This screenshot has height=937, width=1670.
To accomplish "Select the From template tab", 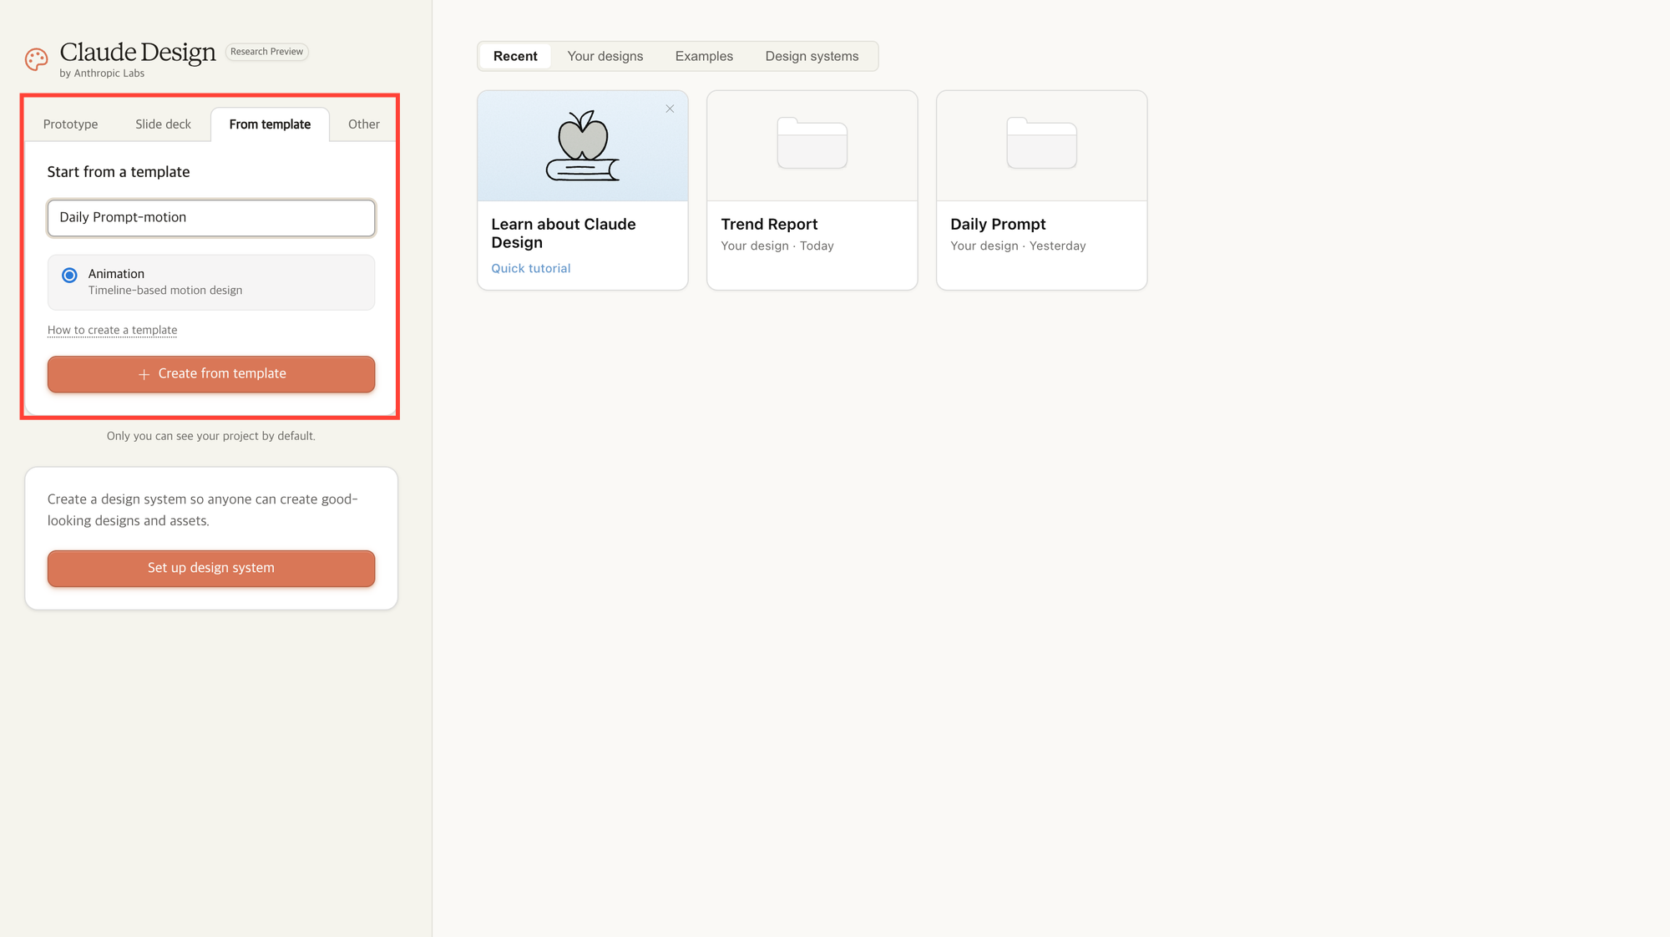I will pos(270,124).
